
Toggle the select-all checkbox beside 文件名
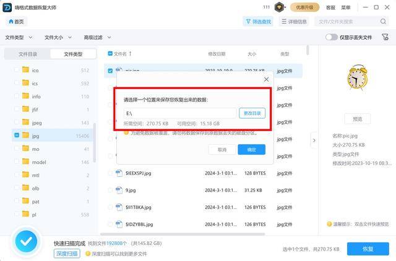pyautogui.click(x=110, y=54)
